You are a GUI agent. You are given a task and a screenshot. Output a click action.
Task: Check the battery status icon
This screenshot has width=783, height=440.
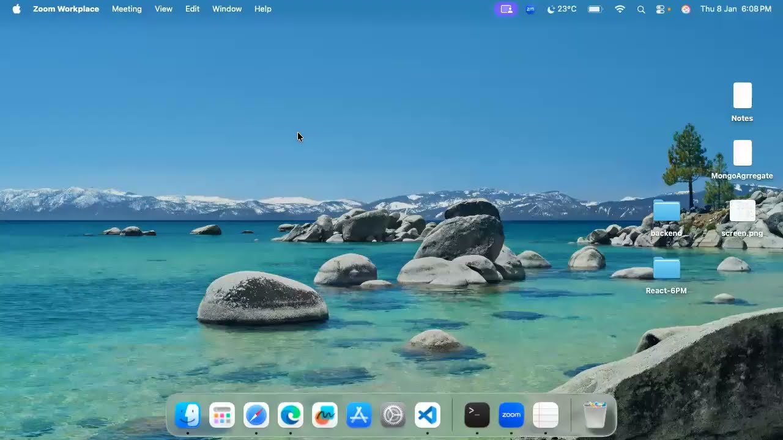(595, 9)
